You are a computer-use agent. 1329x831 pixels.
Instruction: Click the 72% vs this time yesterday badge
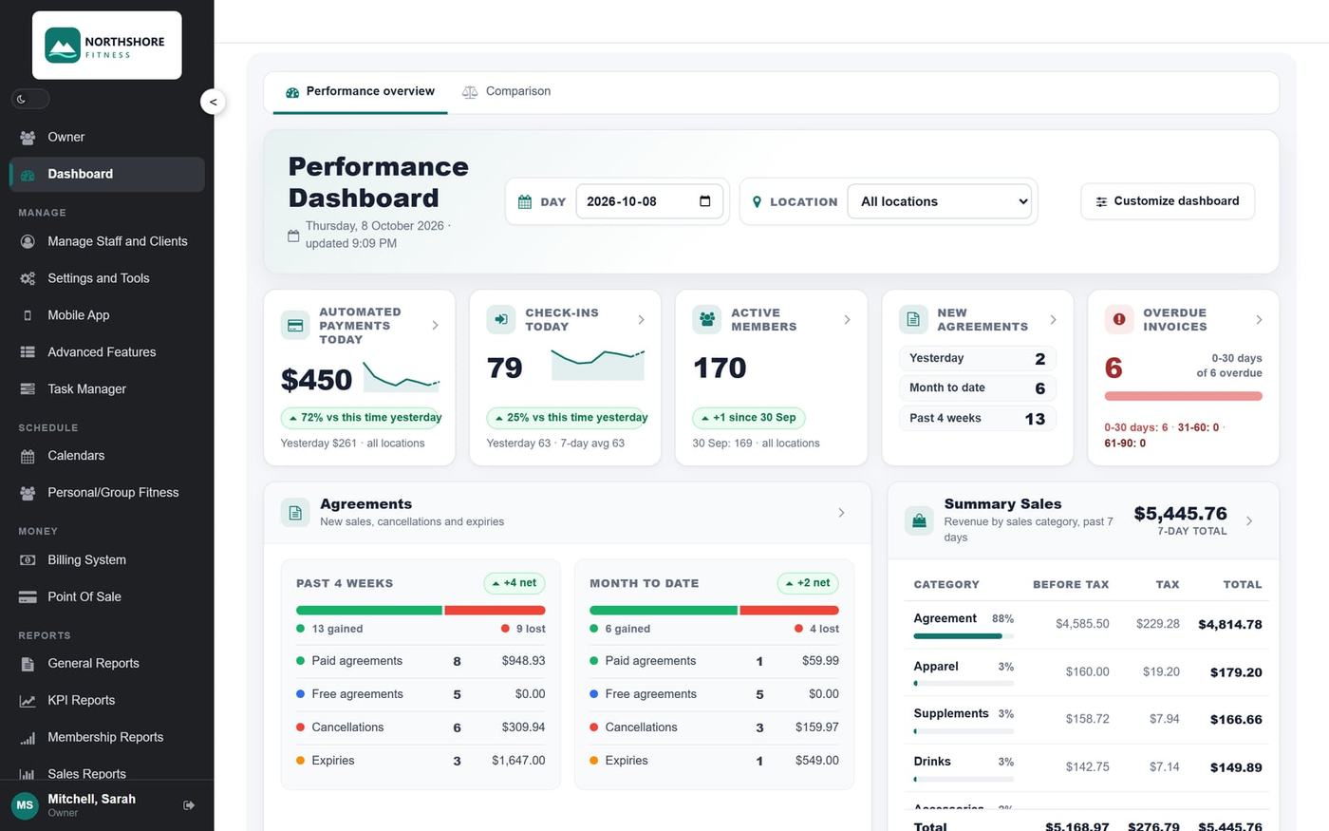point(362,418)
